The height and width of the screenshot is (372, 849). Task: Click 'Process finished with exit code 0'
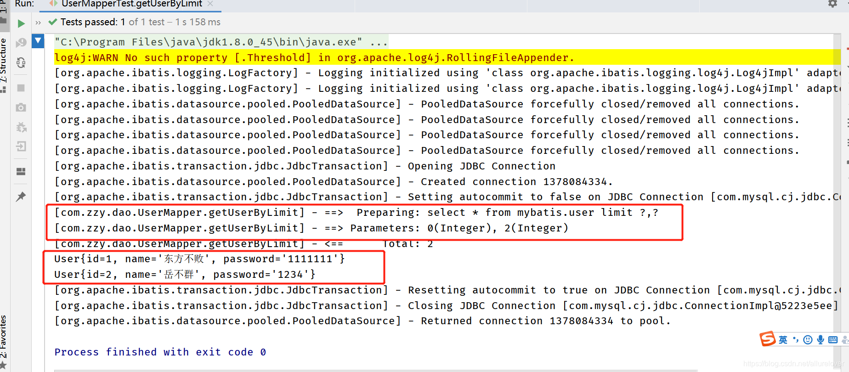pos(160,352)
